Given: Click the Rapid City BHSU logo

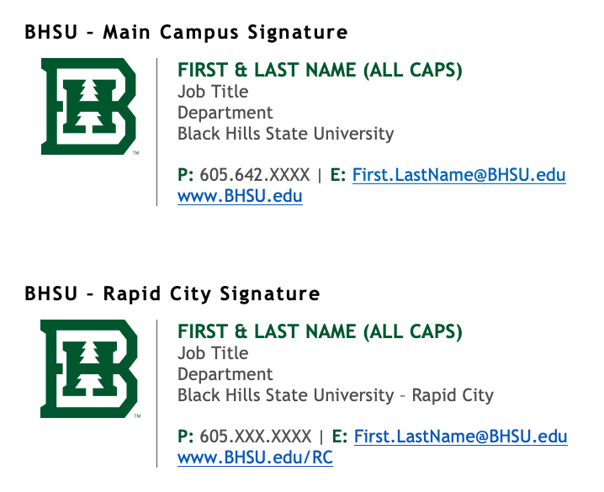Looking at the screenshot, I should (89, 368).
